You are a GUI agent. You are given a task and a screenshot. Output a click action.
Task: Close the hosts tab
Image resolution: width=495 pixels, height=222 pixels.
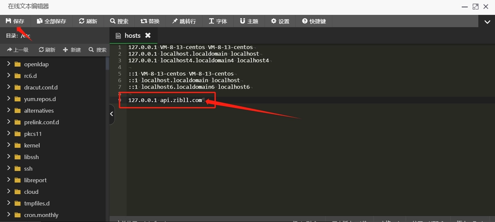coord(148,36)
